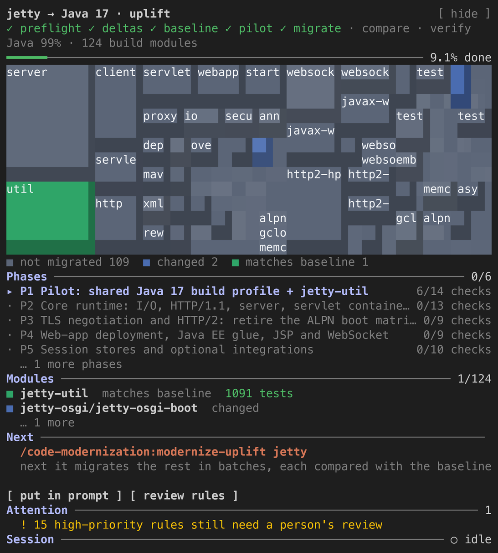The image size is (498, 553).
Task: Click the mav treemap tile
Action: pyautogui.click(x=153, y=174)
